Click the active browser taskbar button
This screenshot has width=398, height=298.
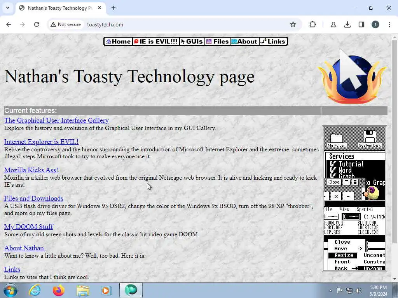(x=131, y=290)
